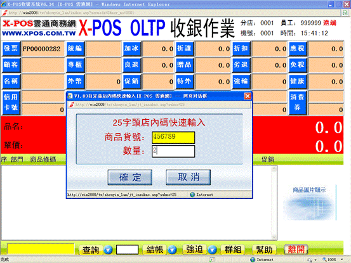This screenshot has width=351, height=263.
Task: Click the 結帳 checkout button
Action: click(x=155, y=250)
